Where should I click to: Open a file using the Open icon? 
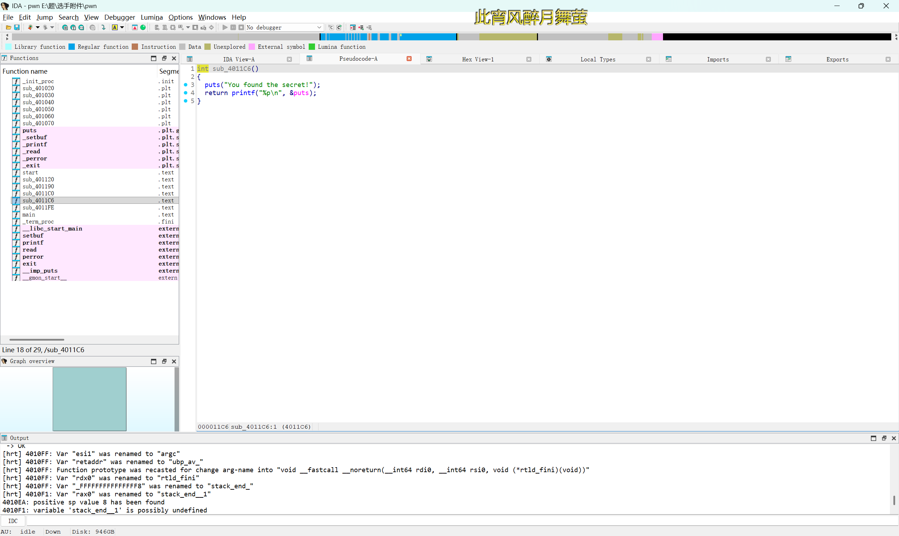(8, 27)
